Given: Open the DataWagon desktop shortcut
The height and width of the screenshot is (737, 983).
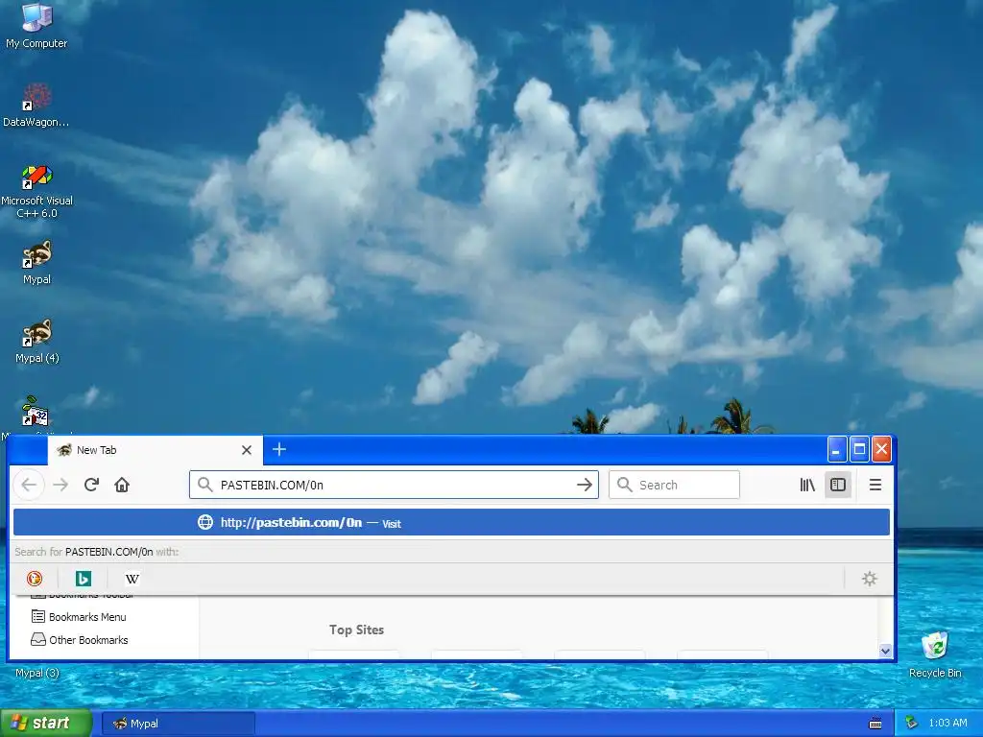Looking at the screenshot, I should tap(36, 105).
